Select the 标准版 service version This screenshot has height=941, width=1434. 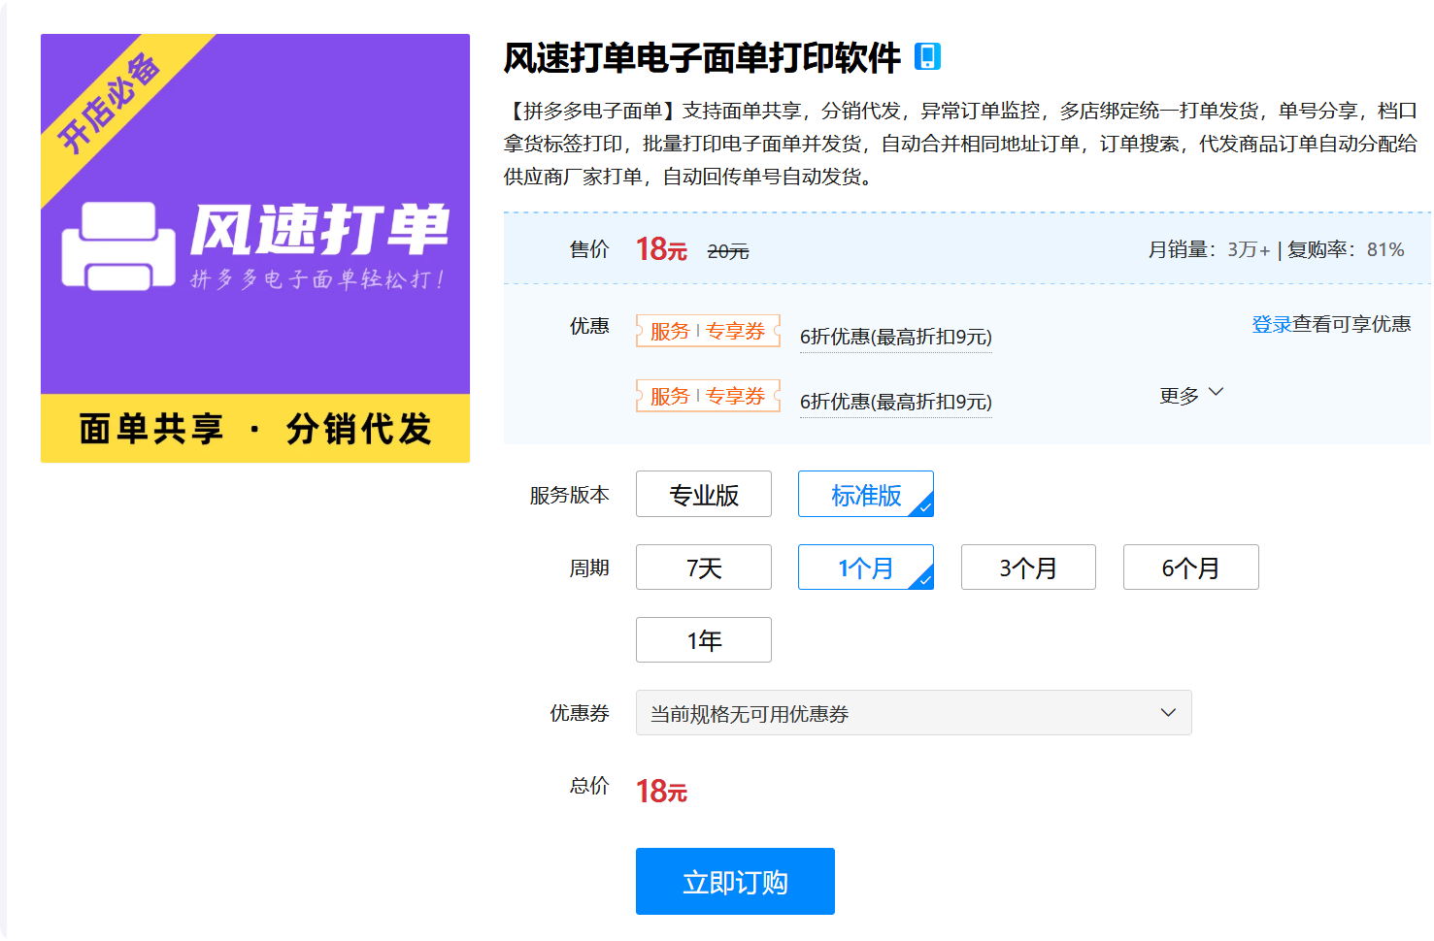[865, 495]
